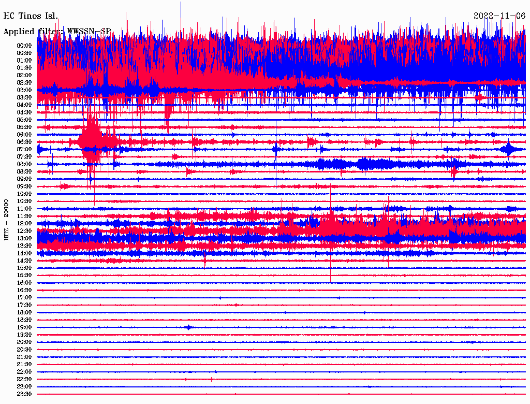Select the 22:00 time label

click(x=24, y=372)
